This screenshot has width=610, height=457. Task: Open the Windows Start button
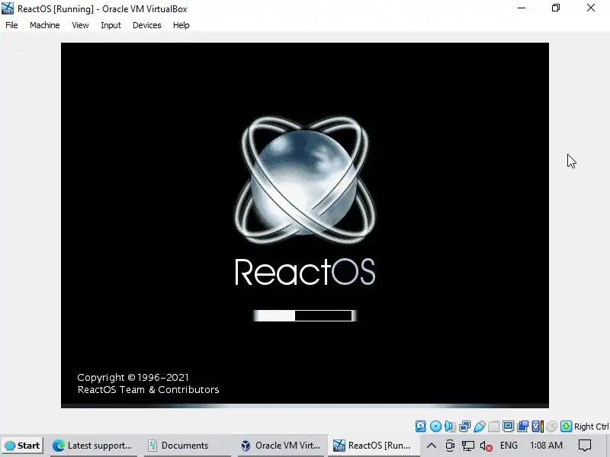[22, 446]
